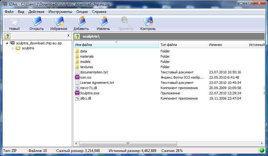Click Истинный размер: 4,462,889 in status bar
This screenshot has width=268, height=156.
[x=133, y=151]
